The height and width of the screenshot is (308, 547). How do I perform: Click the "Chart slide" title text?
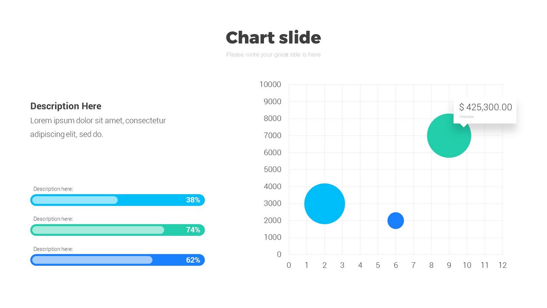[x=273, y=38]
